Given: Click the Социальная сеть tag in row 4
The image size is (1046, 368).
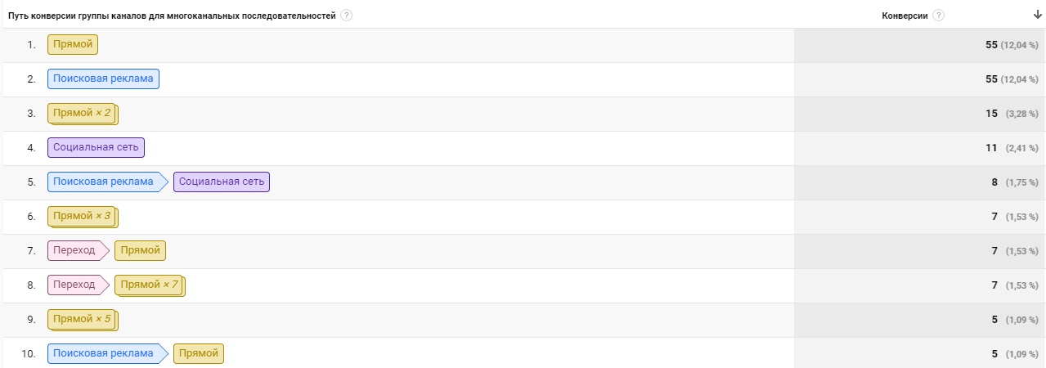Looking at the screenshot, I should pos(97,147).
